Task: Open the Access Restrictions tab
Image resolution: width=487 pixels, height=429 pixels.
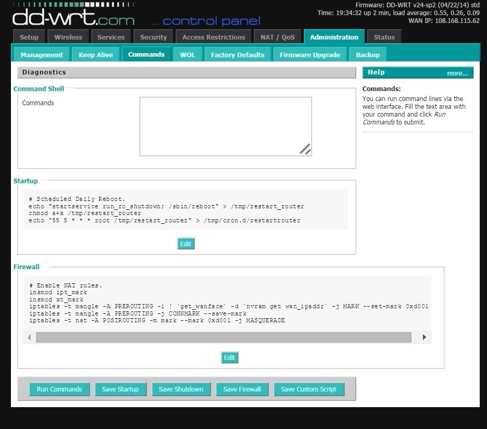Action: coord(214,36)
